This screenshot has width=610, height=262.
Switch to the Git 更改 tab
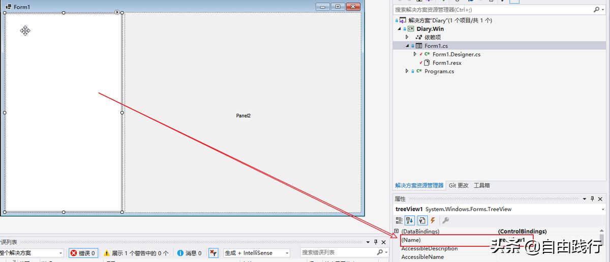[459, 185]
